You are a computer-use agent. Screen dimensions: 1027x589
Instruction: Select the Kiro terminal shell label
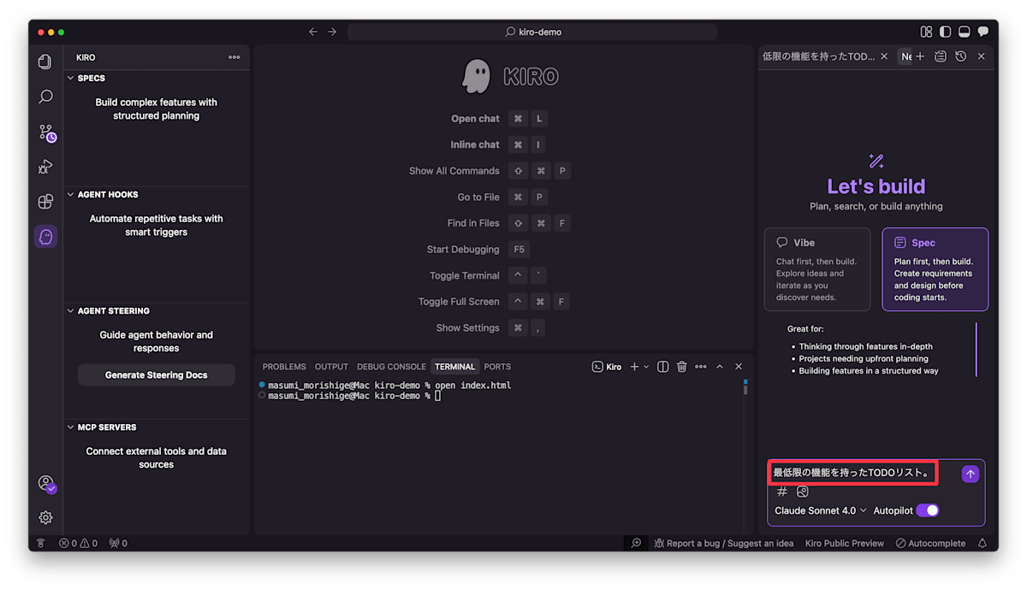coord(607,367)
